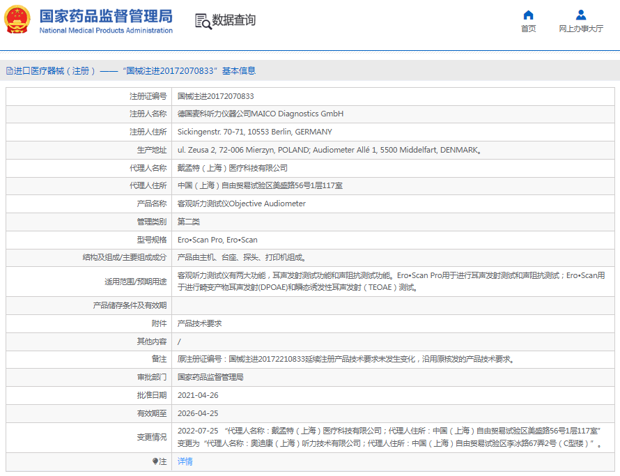Click the 批准日期 value 2021-04-26
Viewport: 620px width, 476px height.
coord(198,395)
